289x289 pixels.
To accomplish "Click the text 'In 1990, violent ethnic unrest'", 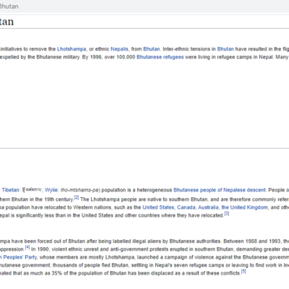I will (64, 249).
